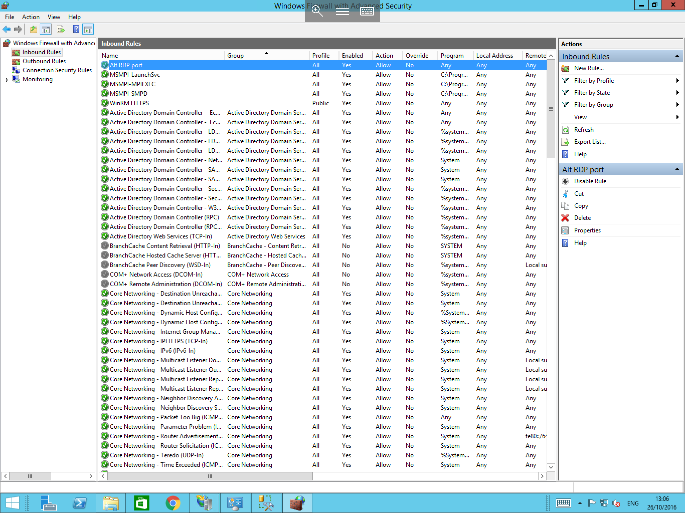Click the ENG language indicator in the tray

pyautogui.click(x=633, y=503)
